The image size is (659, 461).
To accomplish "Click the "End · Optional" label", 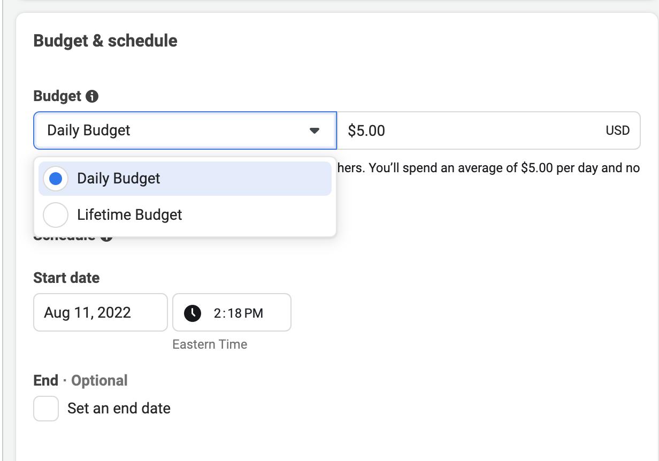I will (x=80, y=381).
